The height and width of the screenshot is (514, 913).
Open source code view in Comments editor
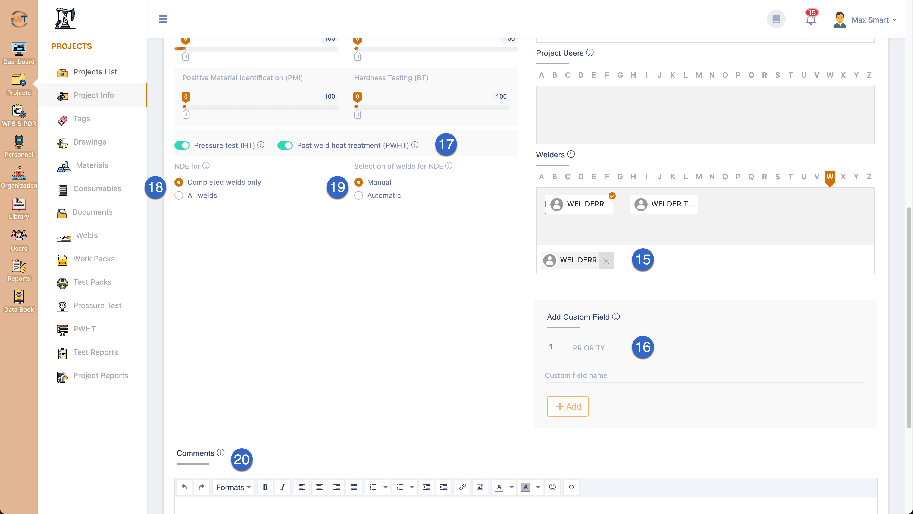(571, 487)
